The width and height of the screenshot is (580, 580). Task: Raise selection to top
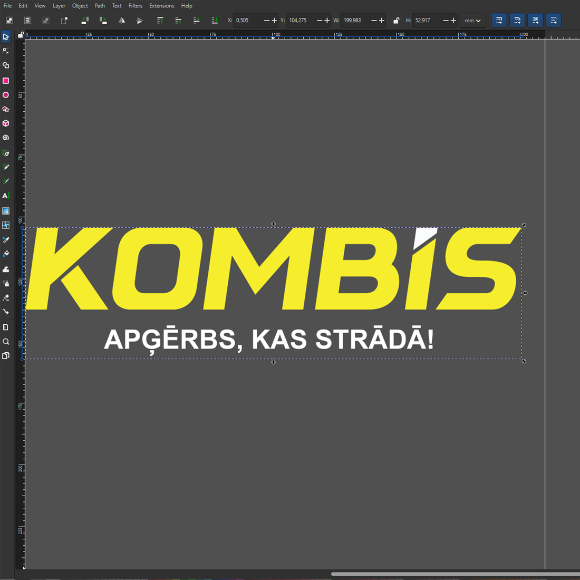tap(160, 21)
